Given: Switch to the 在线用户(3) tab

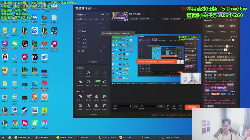Looking at the screenshot, I should pyautogui.click(x=210, y=32).
